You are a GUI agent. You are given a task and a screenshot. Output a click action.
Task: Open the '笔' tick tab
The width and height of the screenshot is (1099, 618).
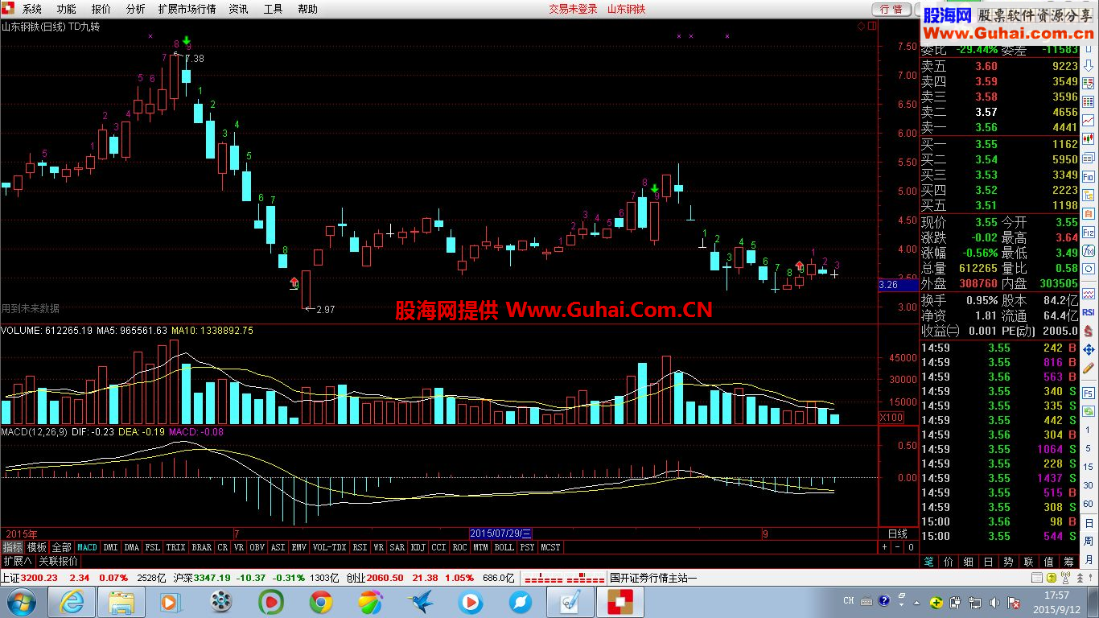click(x=928, y=562)
